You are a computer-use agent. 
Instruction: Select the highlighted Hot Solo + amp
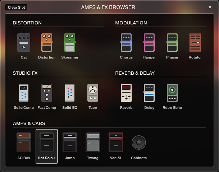(47, 143)
